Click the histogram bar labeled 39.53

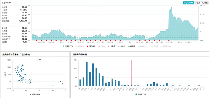[x=167, y=84]
